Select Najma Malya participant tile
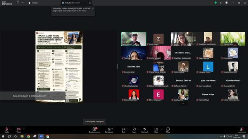The height and width of the screenshot is (139, 248). (208, 95)
